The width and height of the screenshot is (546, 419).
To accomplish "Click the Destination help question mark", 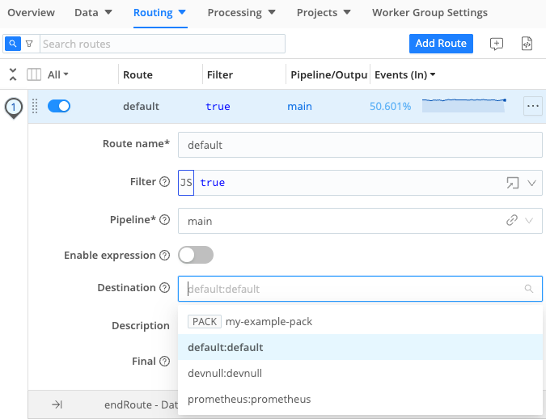I will (x=164, y=288).
